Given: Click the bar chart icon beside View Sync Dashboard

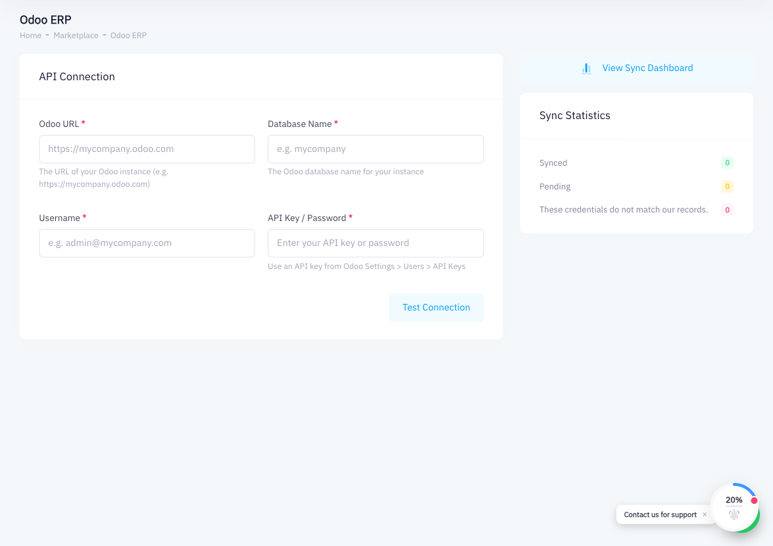Looking at the screenshot, I should pos(586,68).
